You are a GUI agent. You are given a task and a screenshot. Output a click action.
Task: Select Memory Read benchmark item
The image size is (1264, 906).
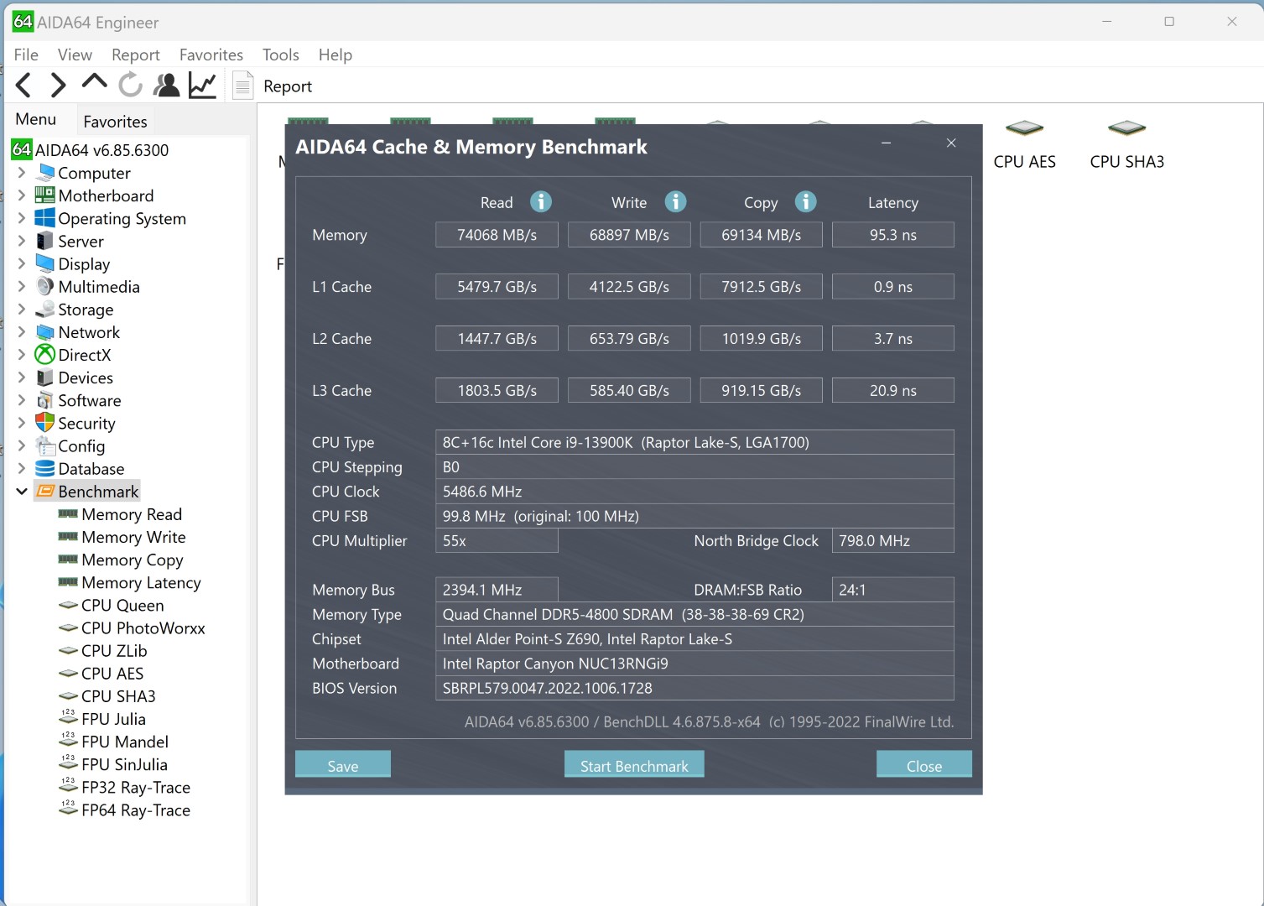[132, 514]
